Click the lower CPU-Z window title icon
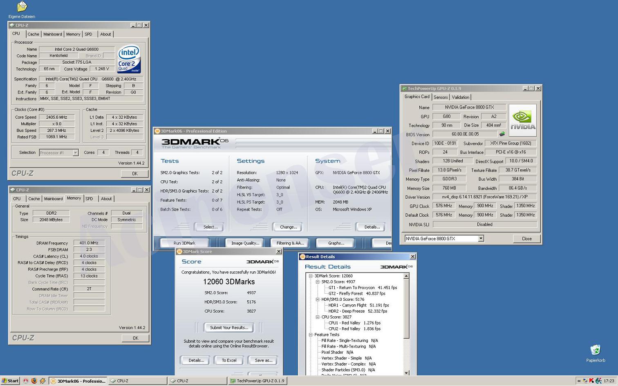This screenshot has height=386, width=618. point(13,190)
